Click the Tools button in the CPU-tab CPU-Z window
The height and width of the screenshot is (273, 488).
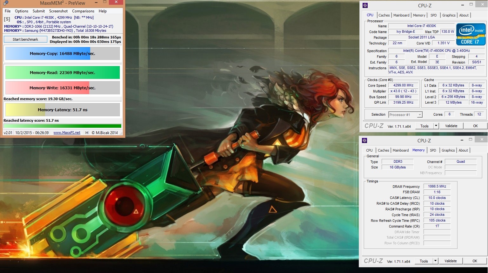click(424, 126)
